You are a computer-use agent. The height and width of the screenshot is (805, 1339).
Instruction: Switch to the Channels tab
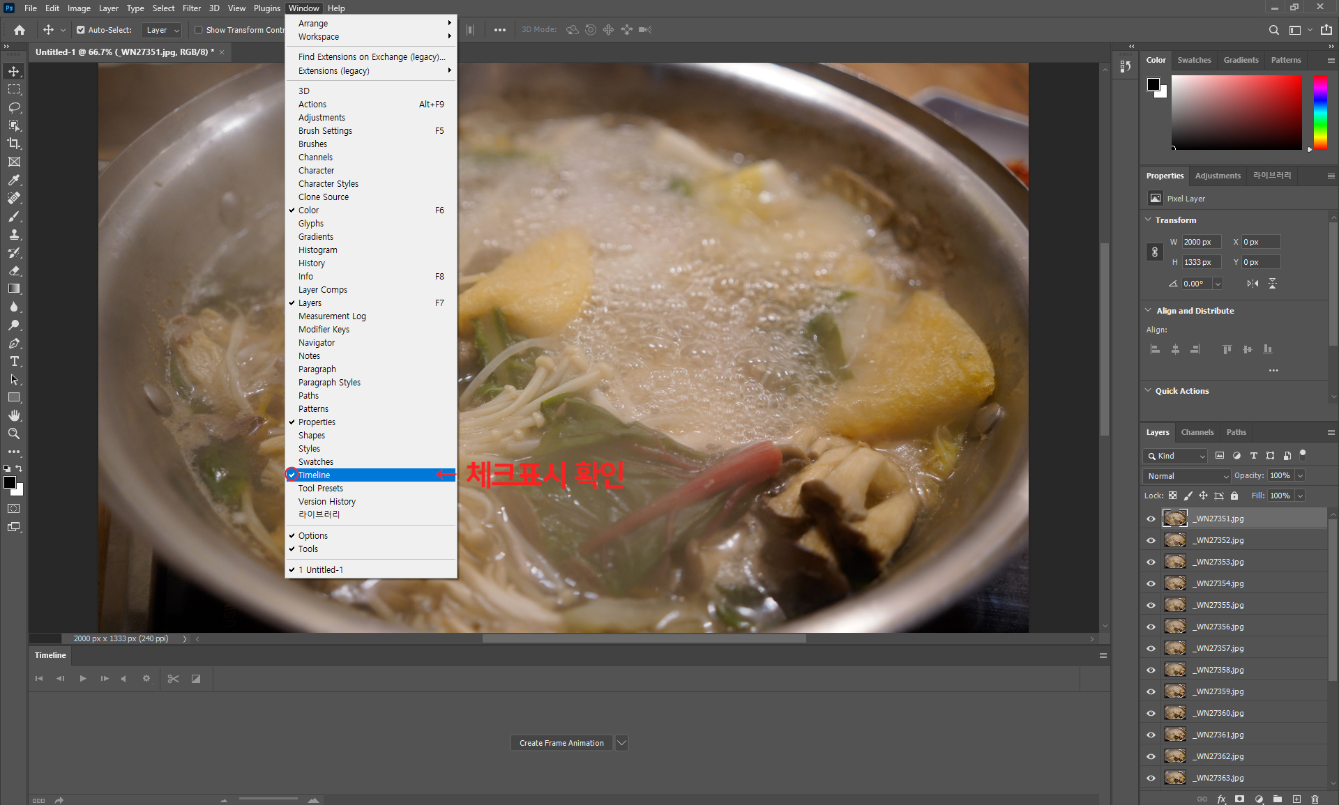pos(1197,432)
